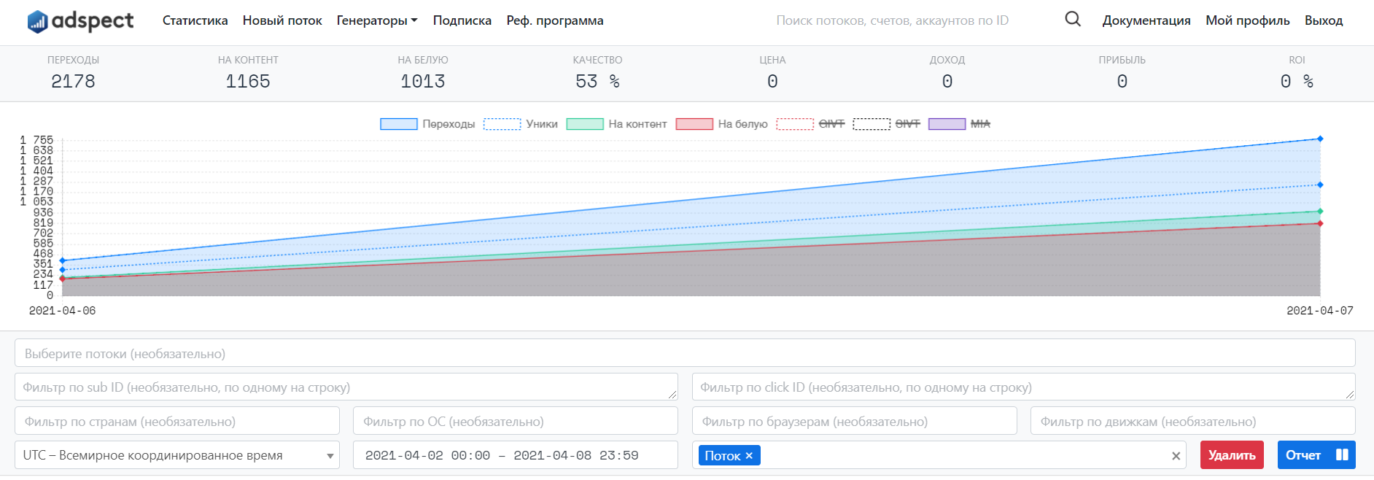Click the Переходы data point on 2021-04-06
1374x480 pixels.
(62, 260)
